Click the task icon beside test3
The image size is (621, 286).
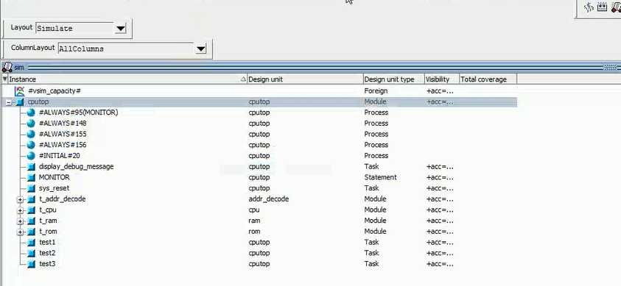(x=31, y=264)
